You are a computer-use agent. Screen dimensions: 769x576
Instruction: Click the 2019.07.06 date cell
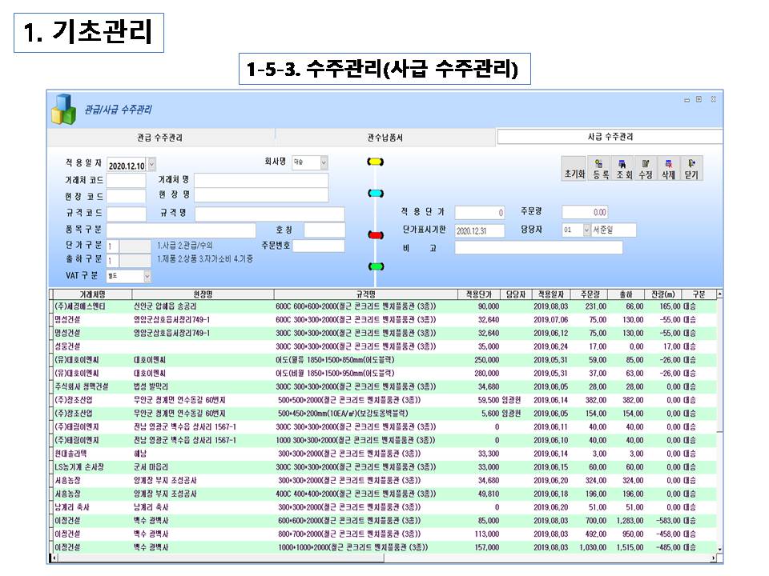click(x=551, y=320)
